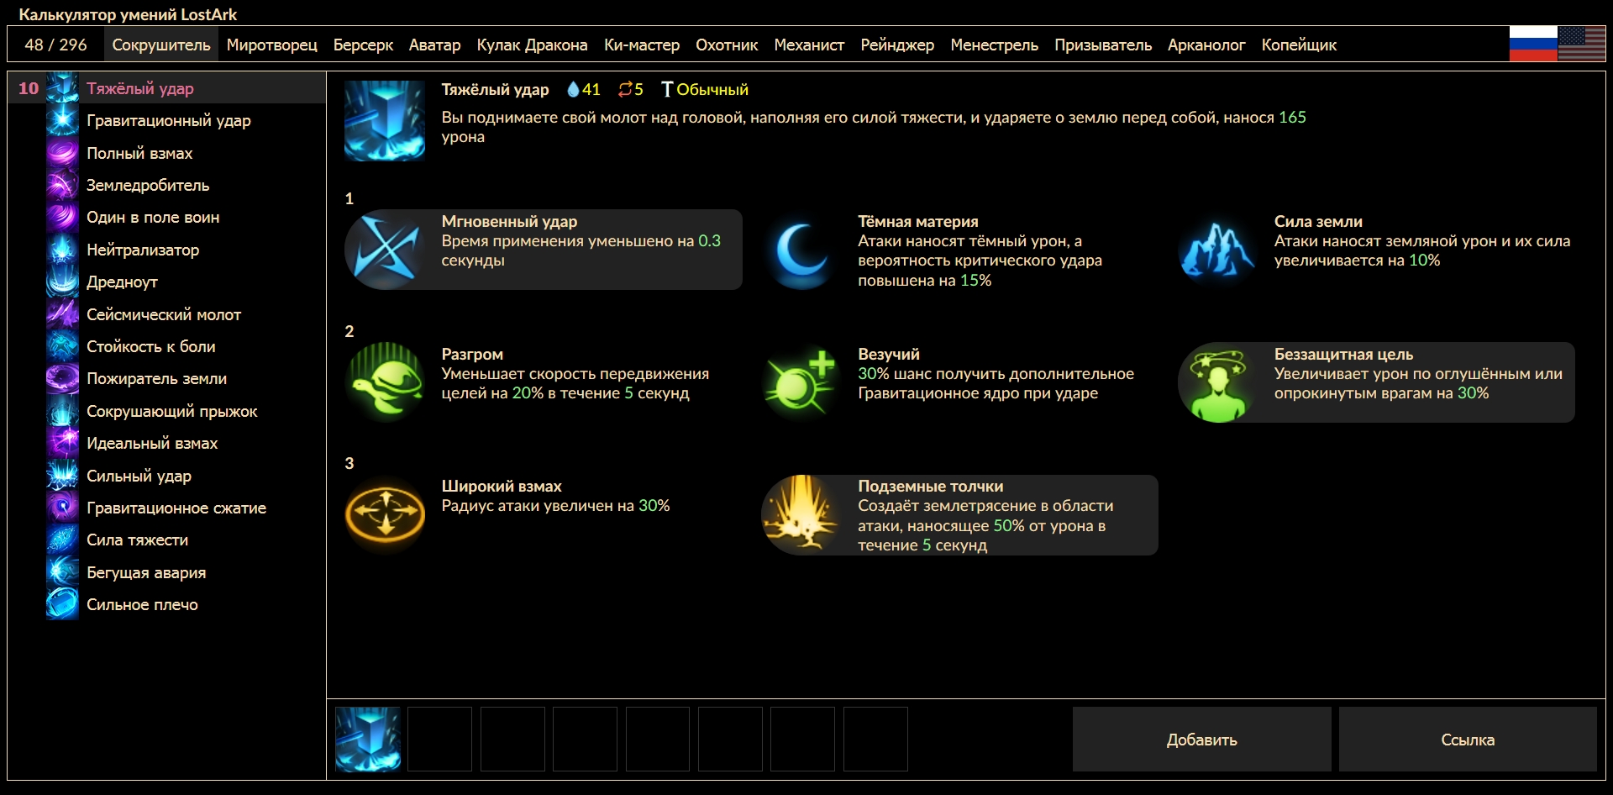Open the Аватар class tab
This screenshot has width=1613, height=795.
434,45
